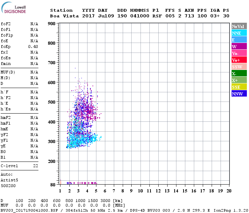Select the E blue legend swatch

[239, 40]
